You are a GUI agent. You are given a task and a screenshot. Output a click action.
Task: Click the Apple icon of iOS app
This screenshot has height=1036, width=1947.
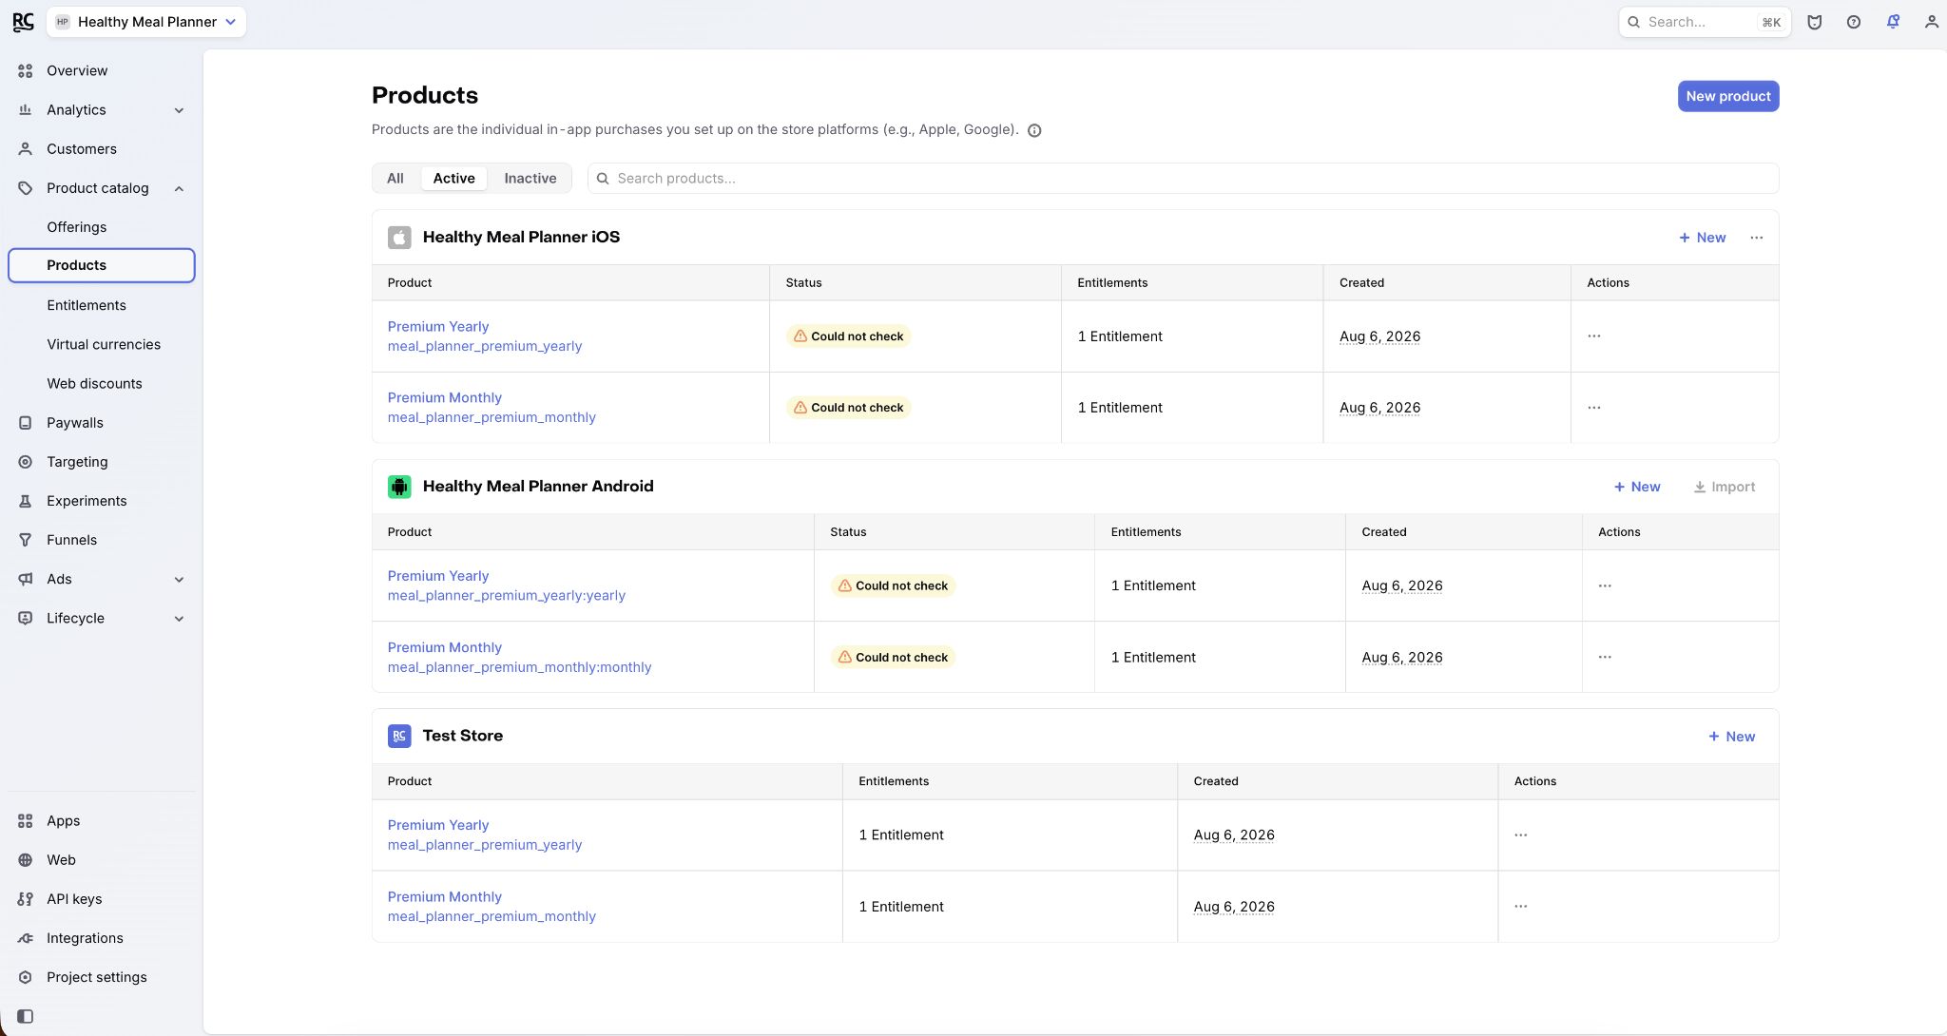click(399, 238)
